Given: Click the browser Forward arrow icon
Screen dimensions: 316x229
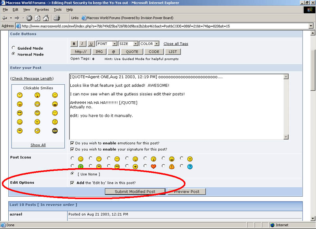Looking at the screenshot, I should [x=17, y=18].
